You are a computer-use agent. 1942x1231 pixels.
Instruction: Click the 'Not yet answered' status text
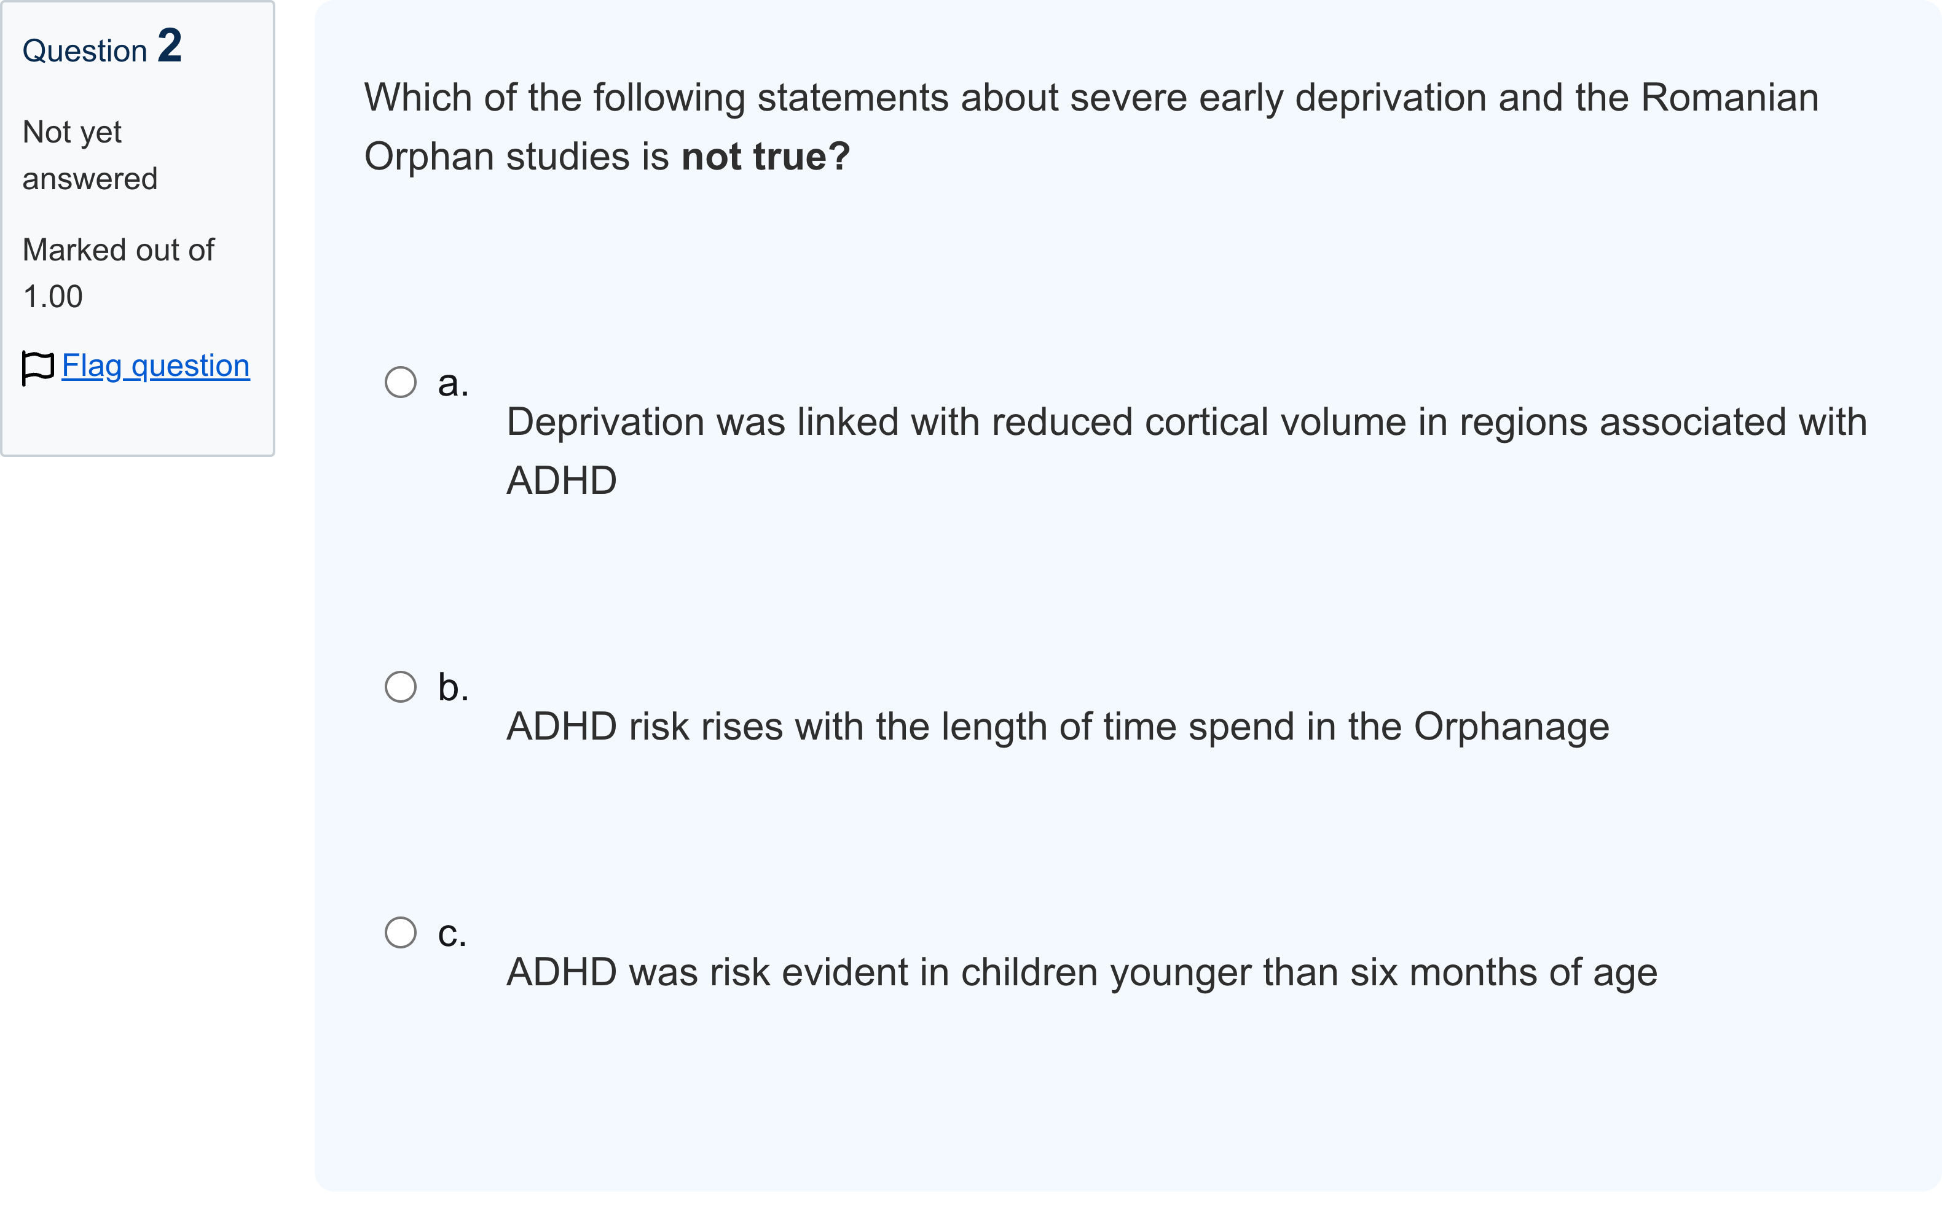pyautogui.click(x=90, y=155)
